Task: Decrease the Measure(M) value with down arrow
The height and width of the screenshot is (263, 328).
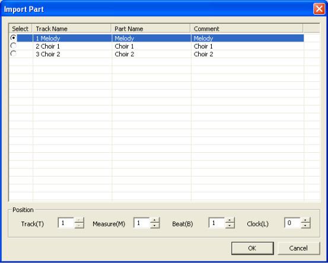Action: click(x=155, y=226)
